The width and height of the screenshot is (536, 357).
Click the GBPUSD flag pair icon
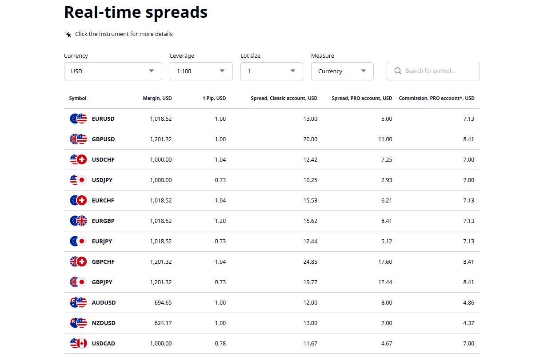pos(78,139)
